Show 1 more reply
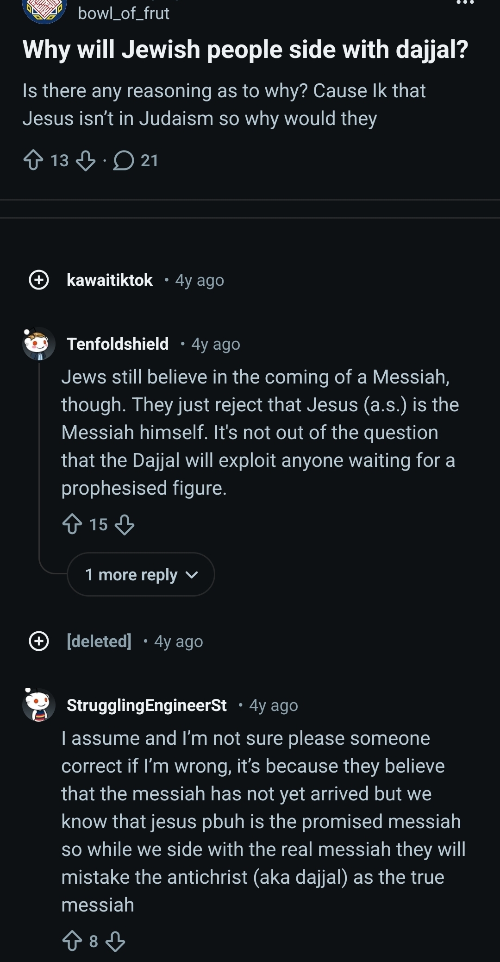Screen dimensions: 500x962 [x=141, y=574]
